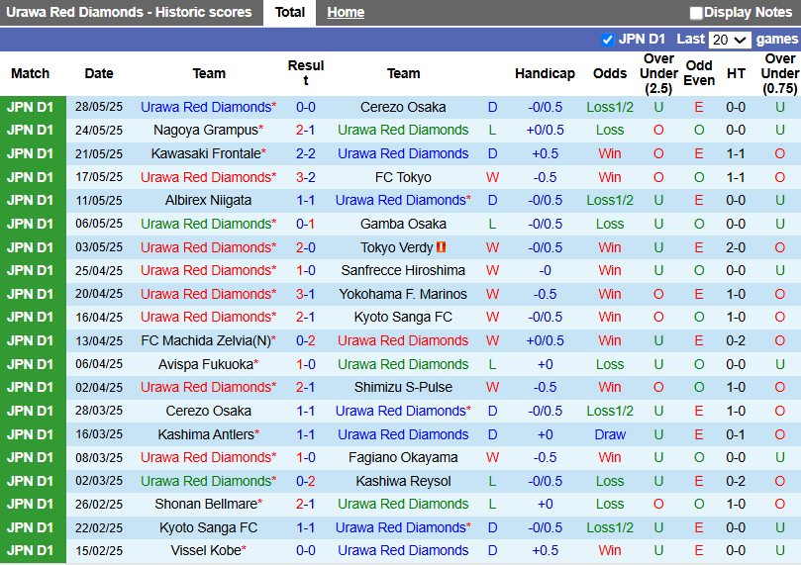The height and width of the screenshot is (565, 801).
Task: Click the Draw odds in Kashima Antlers row
Action: coord(610,434)
